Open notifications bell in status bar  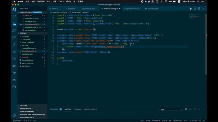[204, 121]
